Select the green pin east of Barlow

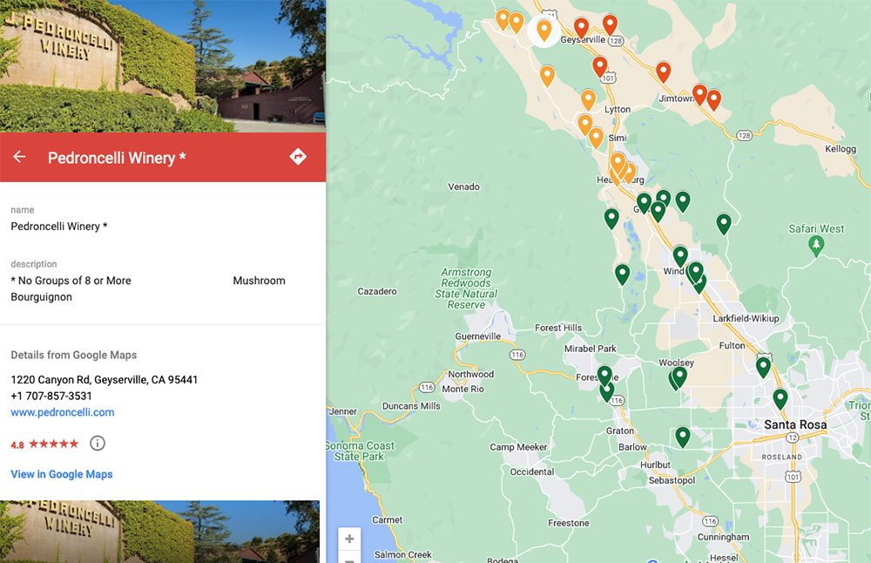683,438
